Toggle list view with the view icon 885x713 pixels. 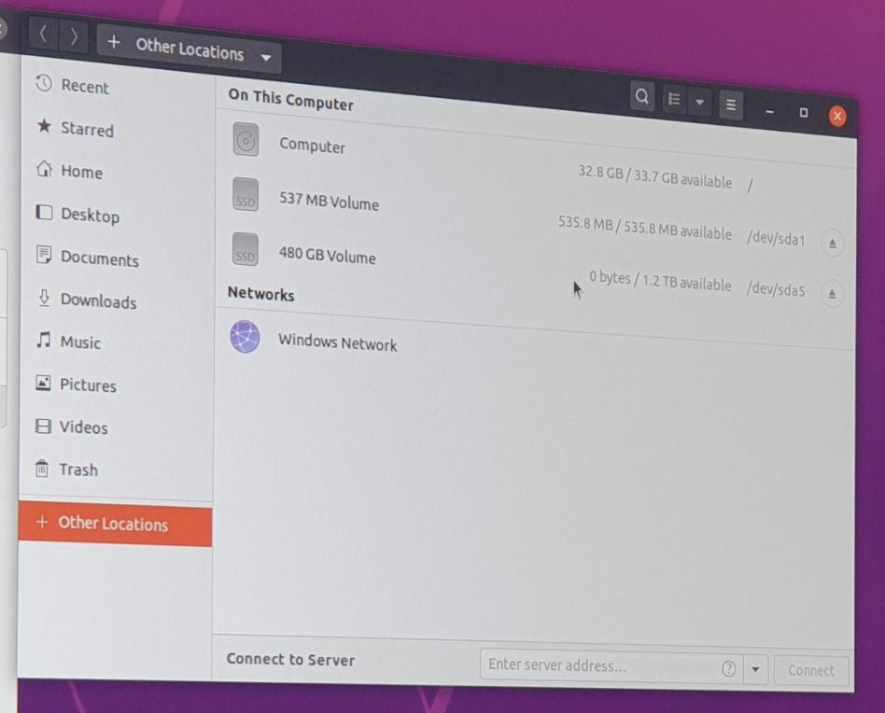coord(674,100)
